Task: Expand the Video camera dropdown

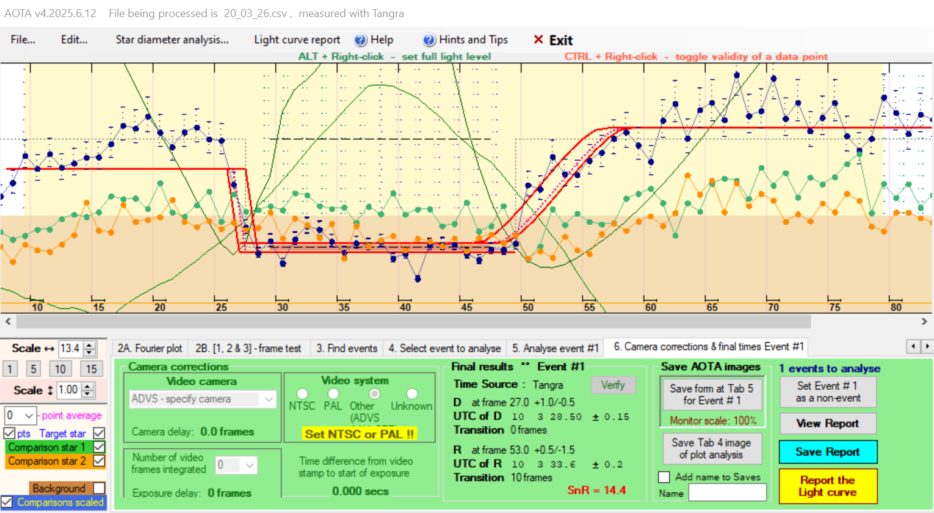Action: (268, 399)
